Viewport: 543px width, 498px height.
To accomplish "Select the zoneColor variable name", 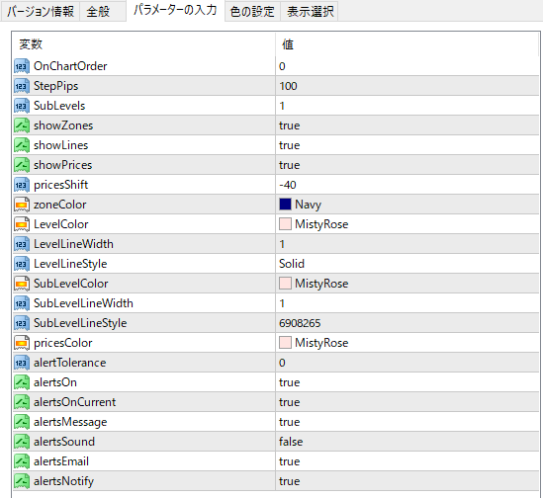I will pyautogui.click(x=60, y=205).
